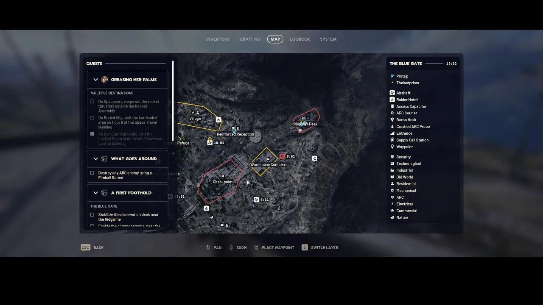Select the ARC Courier legend icon
Screen dimensions: 543x305
[x=392, y=113]
